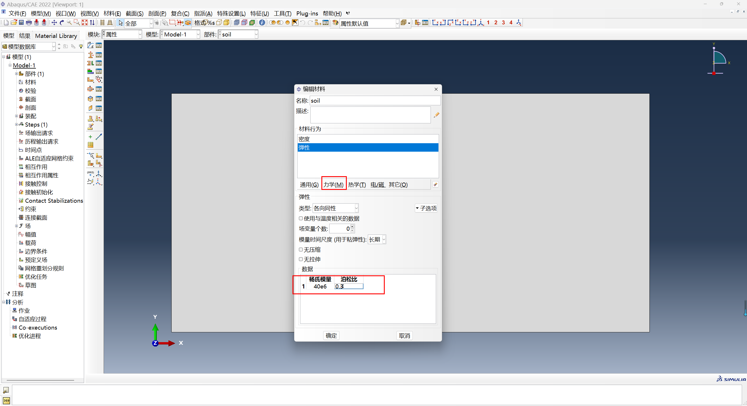This screenshot has width=747, height=406.
Task: Open the 部件 soil dropdown
Action: 238,34
